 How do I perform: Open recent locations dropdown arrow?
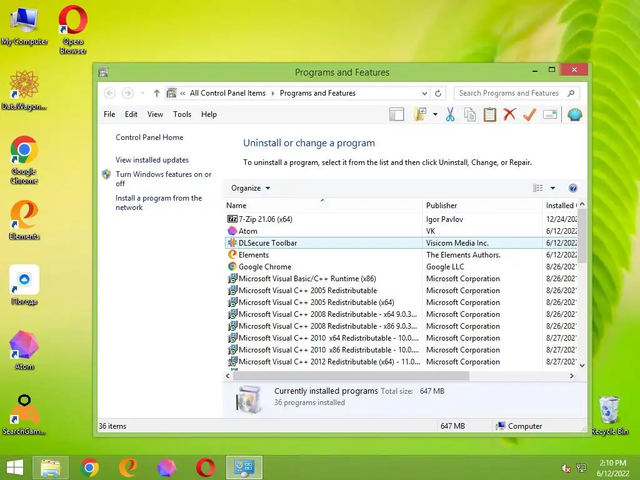[x=142, y=93]
